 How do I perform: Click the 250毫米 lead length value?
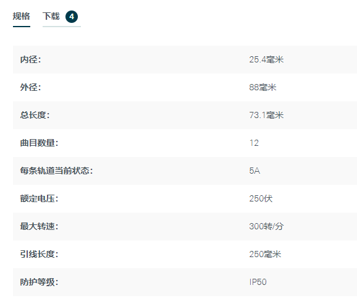pos(265,254)
